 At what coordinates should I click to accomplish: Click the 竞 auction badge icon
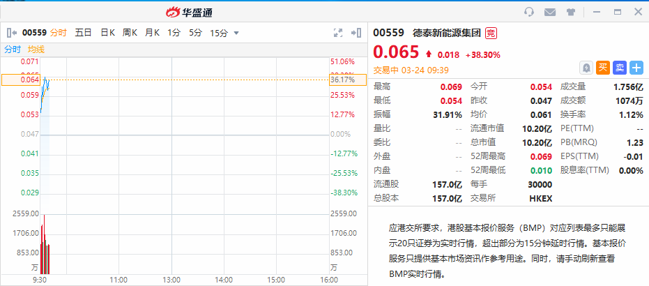(x=491, y=33)
